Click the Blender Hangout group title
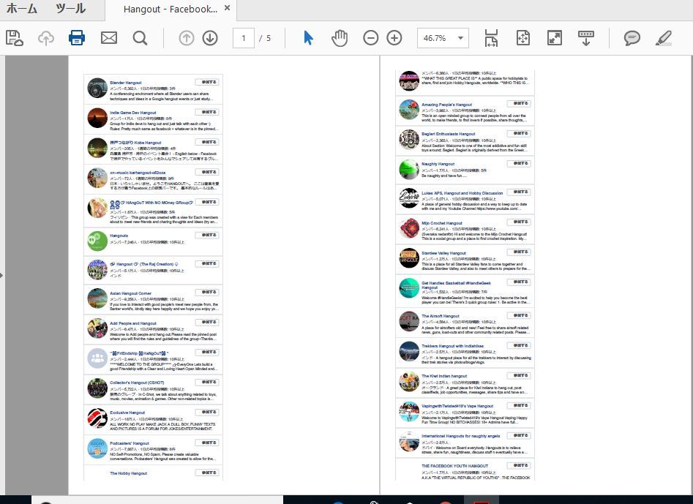Viewport: 693px width, 504px height. tap(126, 83)
